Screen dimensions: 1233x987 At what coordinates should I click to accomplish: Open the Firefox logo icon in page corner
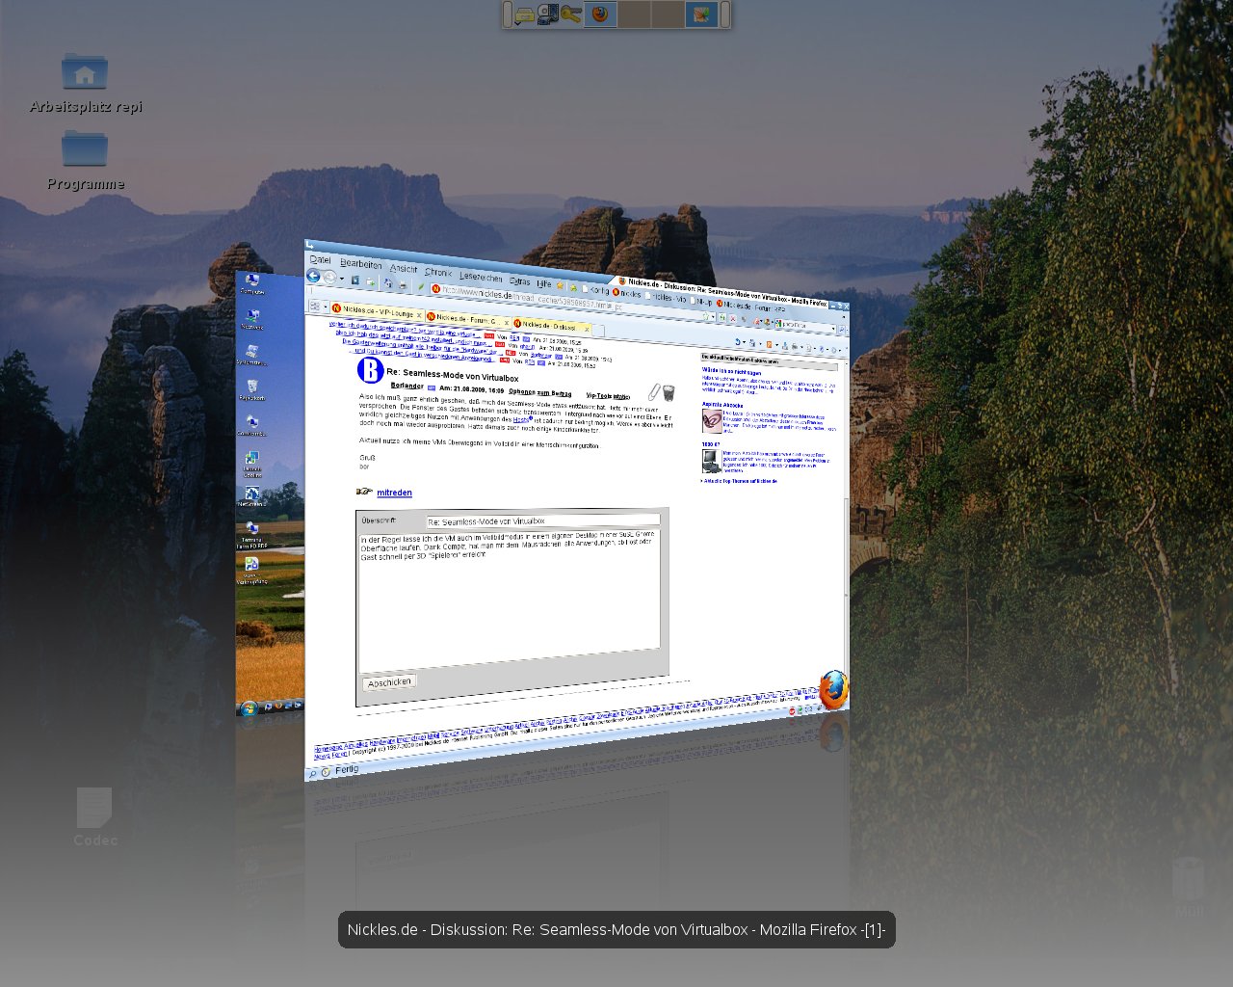[833, 690]
